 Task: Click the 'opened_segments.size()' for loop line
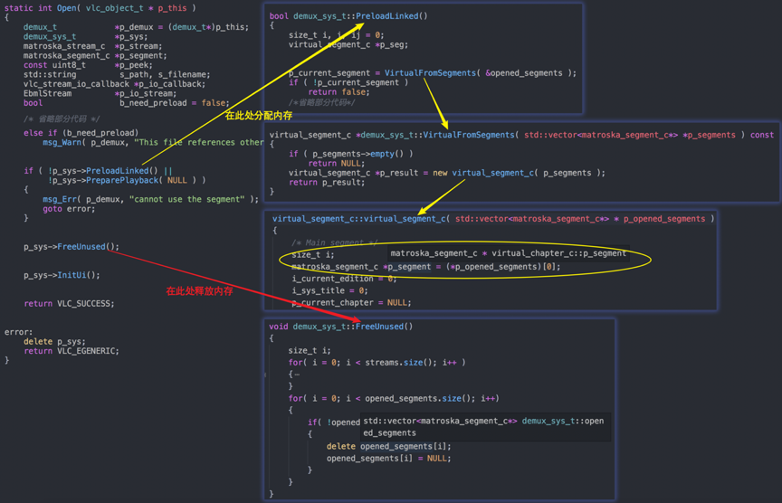(394, 398)
